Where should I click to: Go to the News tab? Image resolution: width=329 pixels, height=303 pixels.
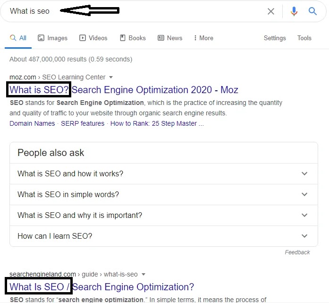(x=170, y=38)
